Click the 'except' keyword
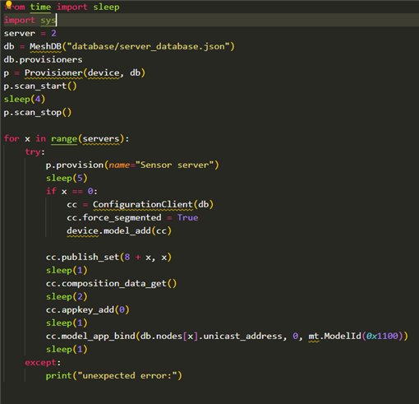 (40, 362)
